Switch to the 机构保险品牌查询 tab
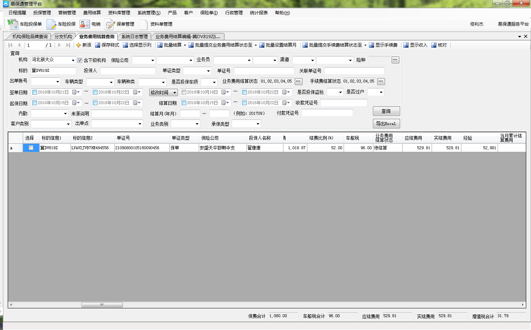The height and width of the screenshot is (330, 531). pyautogui.click(x=30, y=37)
